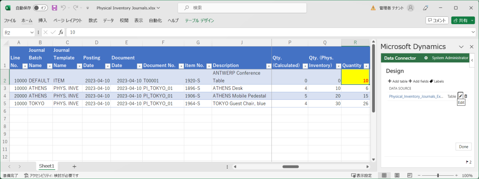Open the Customize Quick Access Toolbar menu
The image size is (479, 179).
coord(87,8)
